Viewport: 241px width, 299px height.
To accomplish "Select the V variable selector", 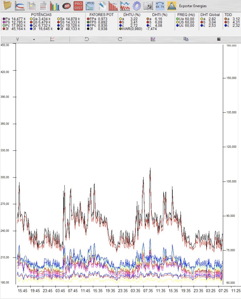I will click(17, 39).
